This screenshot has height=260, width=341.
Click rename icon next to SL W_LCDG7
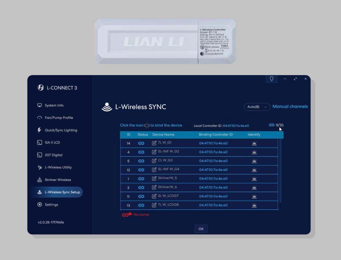(x=154, y=196)
